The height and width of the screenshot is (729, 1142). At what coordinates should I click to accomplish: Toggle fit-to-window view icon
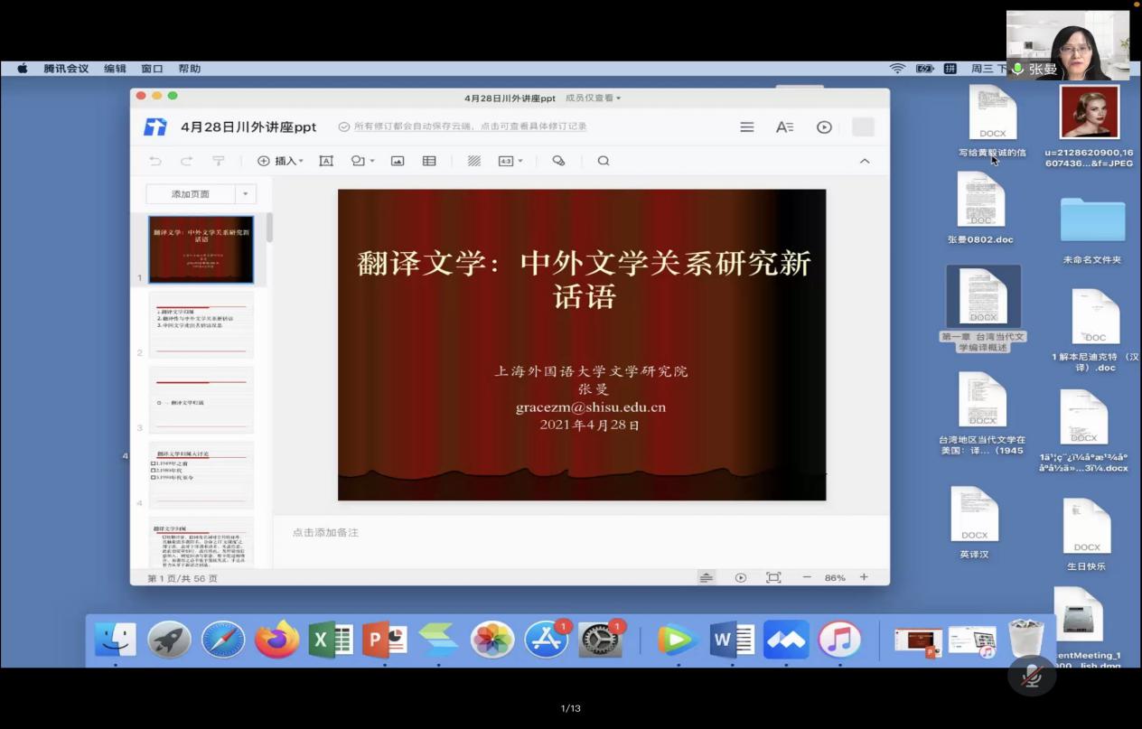coord(773,577)
